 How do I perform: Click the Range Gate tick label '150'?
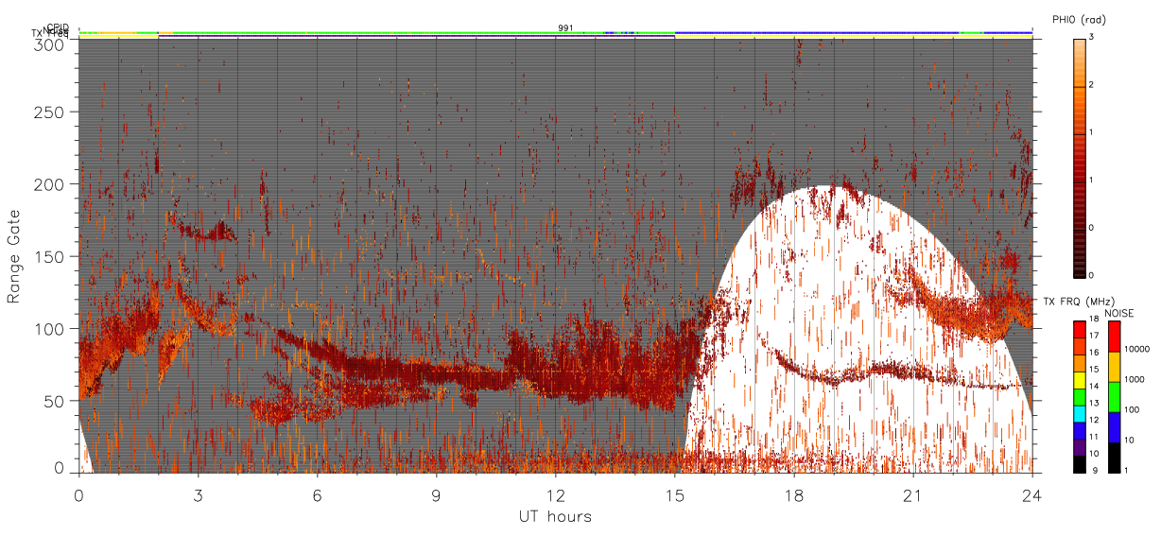pyautogui.click(x=48, y=256)
